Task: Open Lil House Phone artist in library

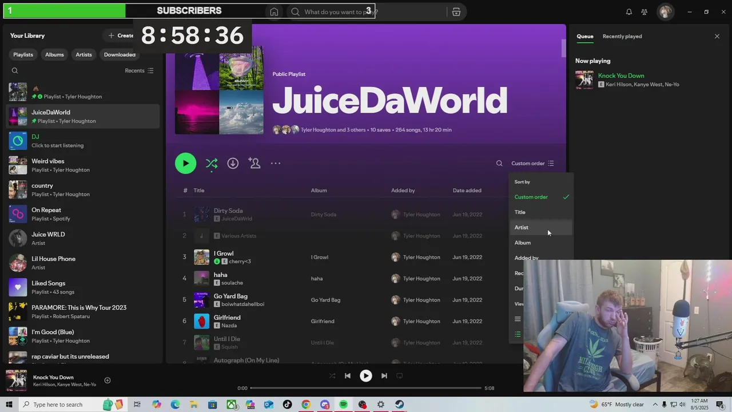Action: 83,263
